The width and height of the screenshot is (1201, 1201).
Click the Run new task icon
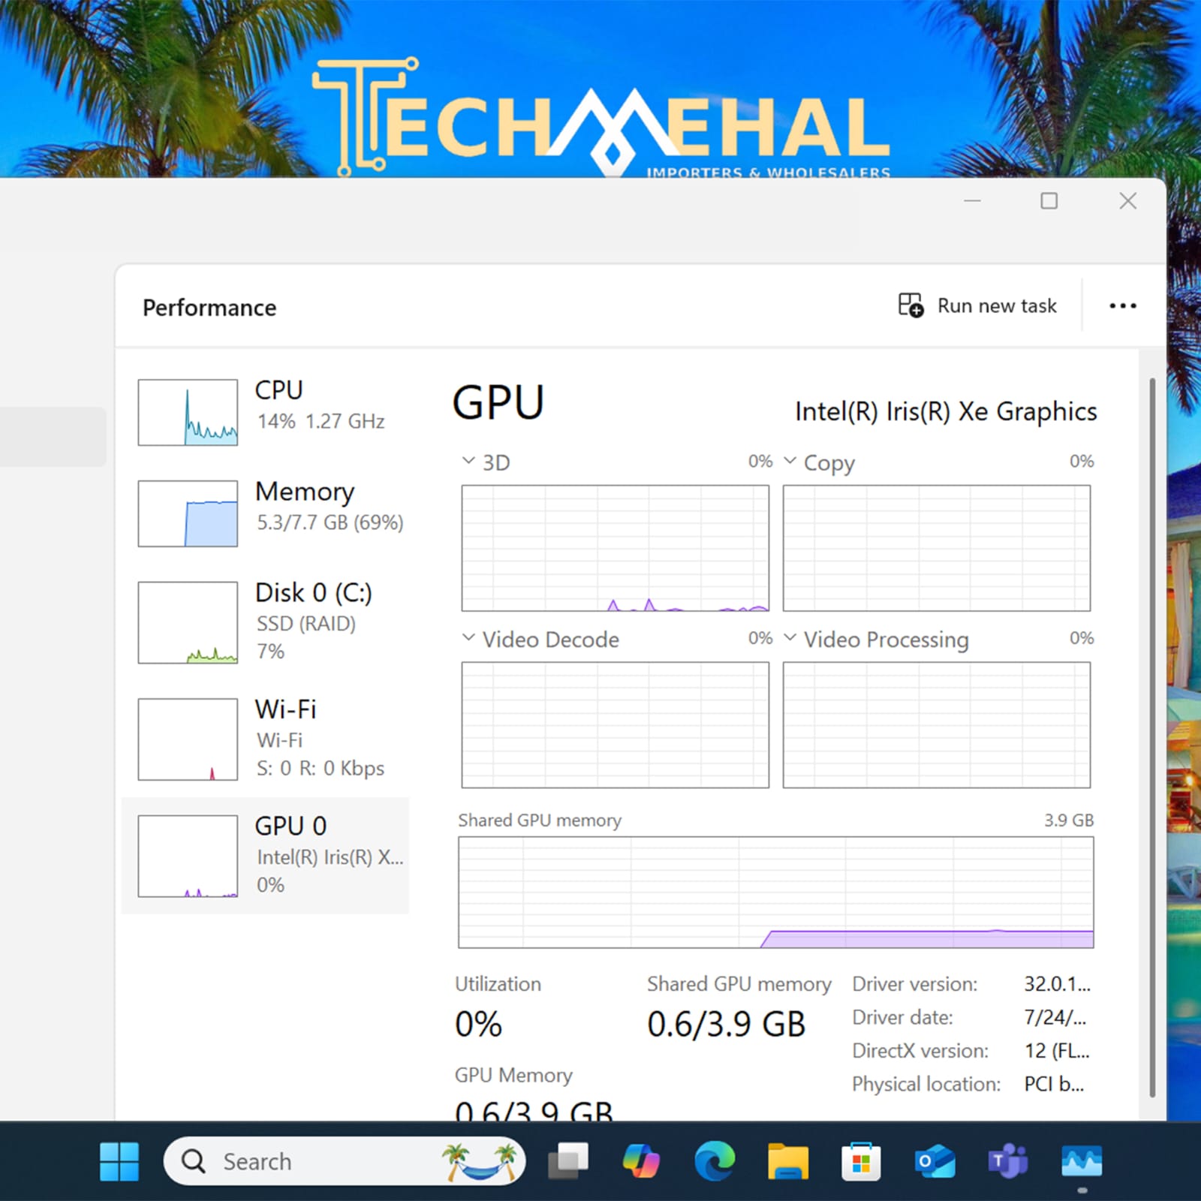coord(911,306)
